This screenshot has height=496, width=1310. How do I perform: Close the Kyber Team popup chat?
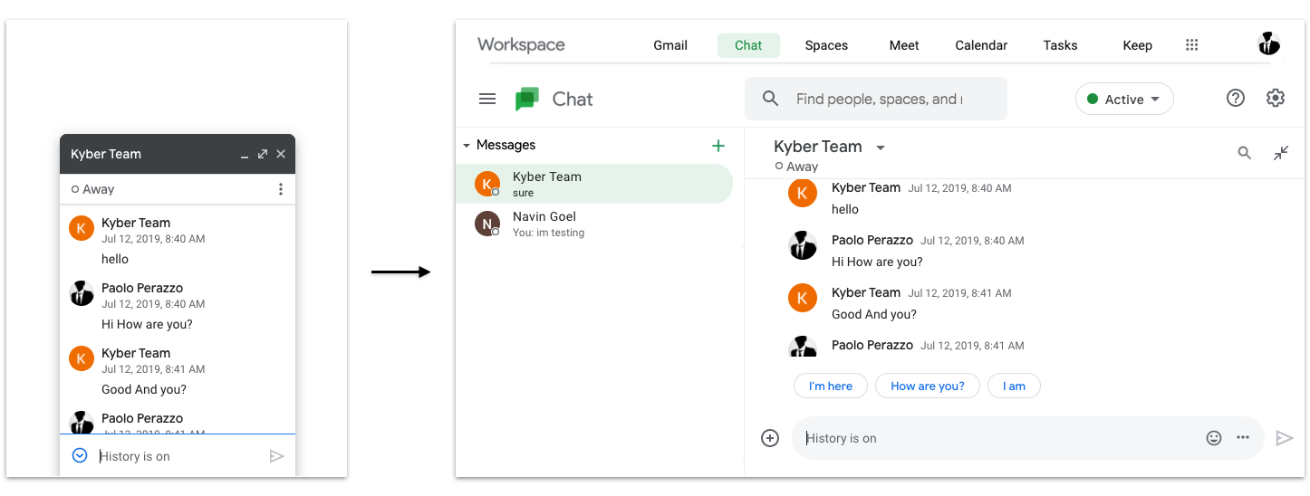[x=281, y=154]
